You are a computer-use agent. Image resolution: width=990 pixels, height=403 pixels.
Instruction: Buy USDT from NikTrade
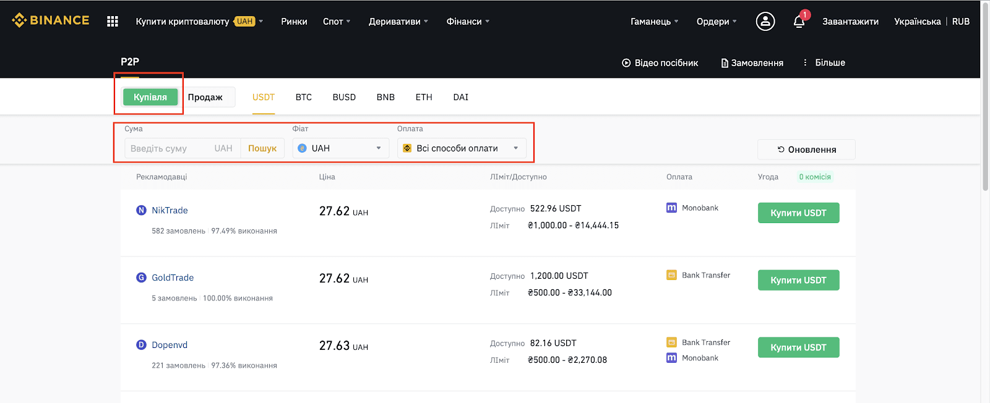pos(798,213)
